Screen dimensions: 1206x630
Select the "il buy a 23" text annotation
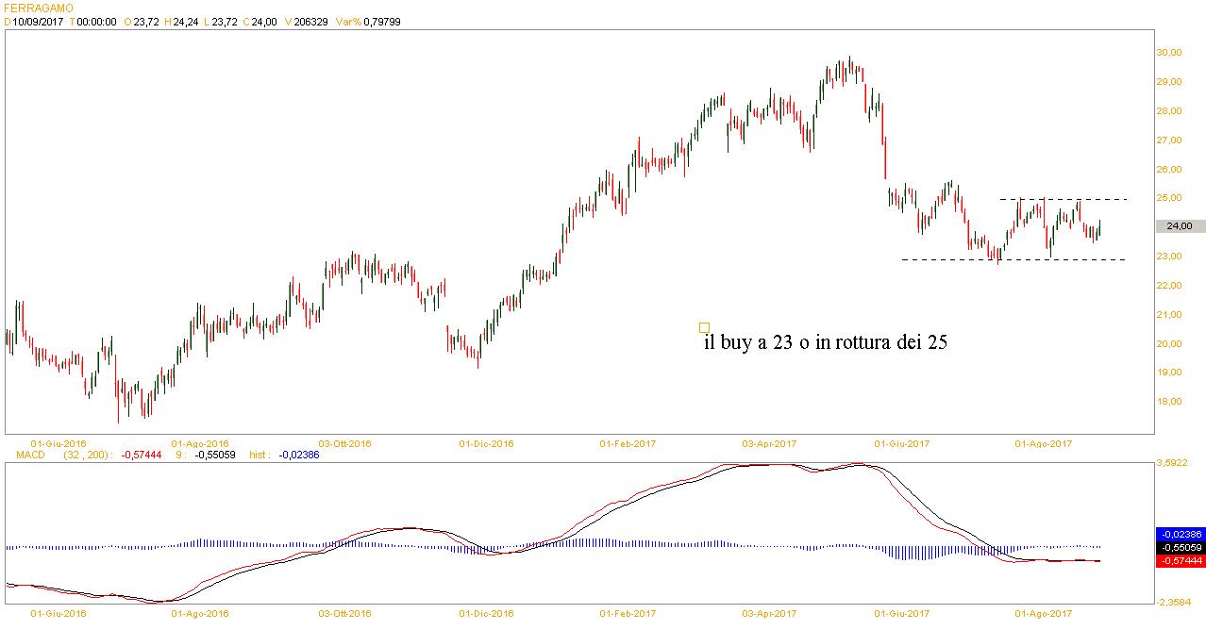pyautogui.click(x=825, y=343)
